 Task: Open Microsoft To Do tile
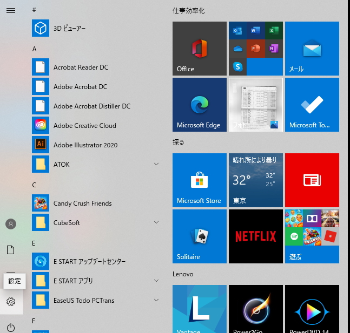coord(312,105)
